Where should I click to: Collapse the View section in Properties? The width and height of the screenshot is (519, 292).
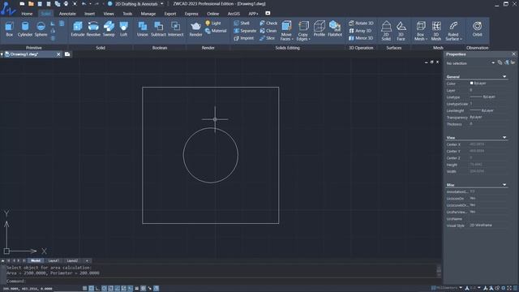(x=504, y=137)
